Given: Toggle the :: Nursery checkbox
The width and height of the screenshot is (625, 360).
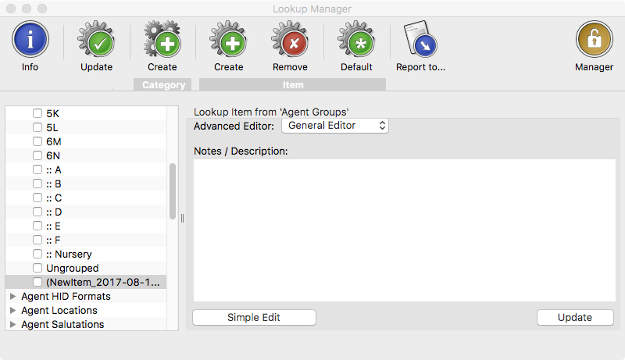Looking at the screenshot, I should click(x=37, y=254).
